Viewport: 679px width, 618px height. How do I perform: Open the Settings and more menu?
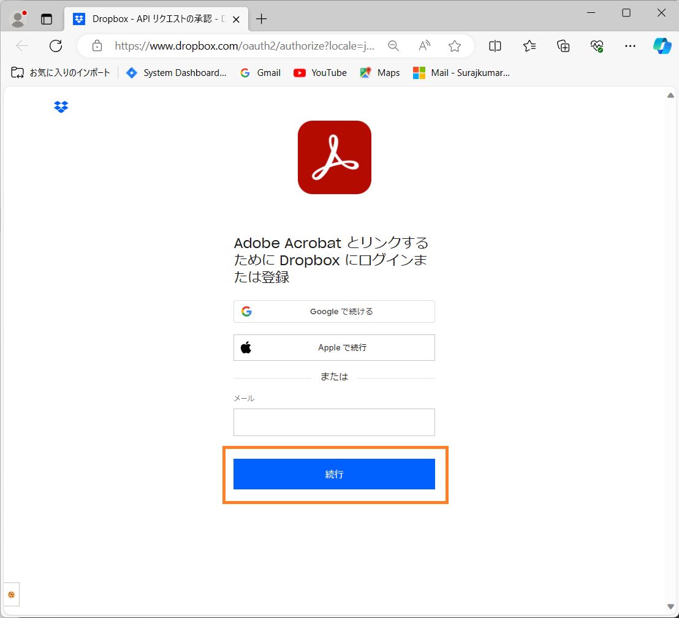tap(629, 45)
